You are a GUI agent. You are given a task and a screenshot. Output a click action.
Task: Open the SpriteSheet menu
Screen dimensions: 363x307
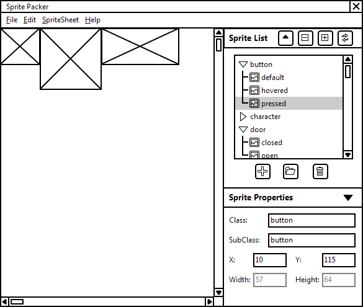coord(60,20)
